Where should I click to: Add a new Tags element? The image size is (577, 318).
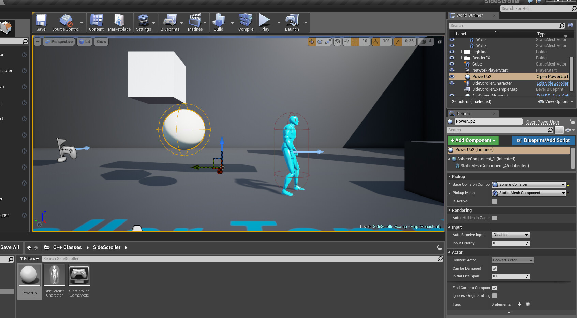click(x=519, y=304)
